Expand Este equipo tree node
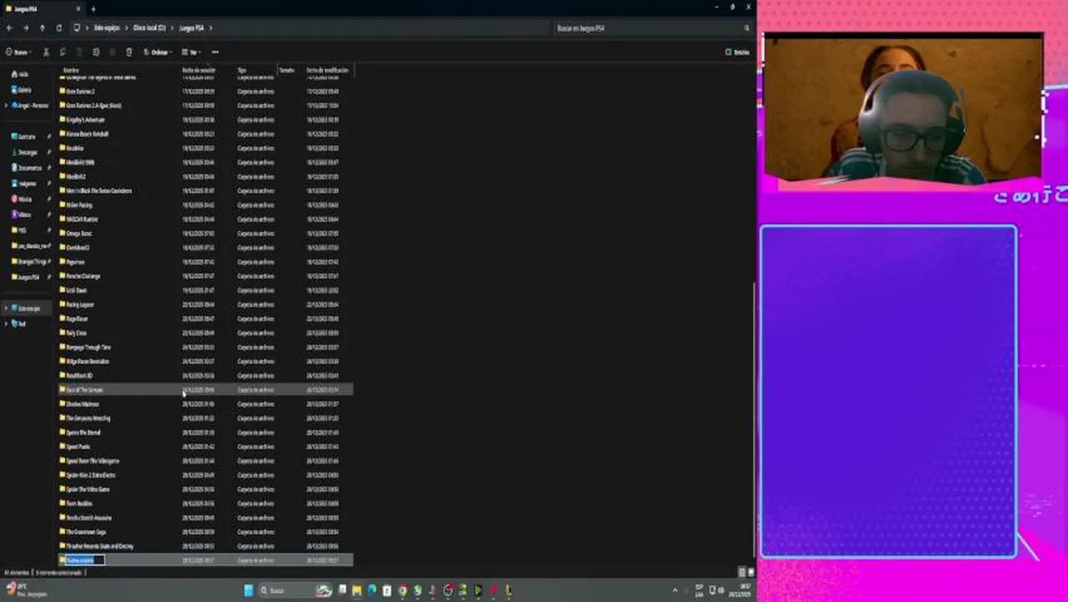 click(x=6, y=309)
